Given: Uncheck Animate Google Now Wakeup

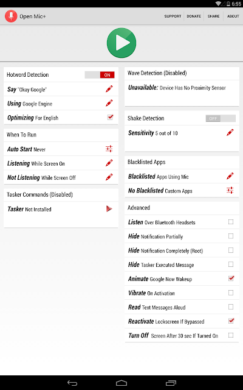Looking at the screenshot, I should [x=231, y=278].
